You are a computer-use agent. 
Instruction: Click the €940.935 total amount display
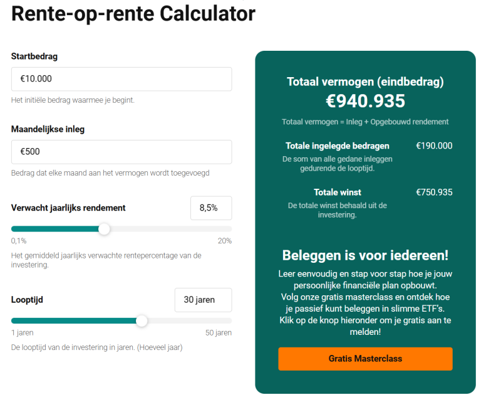click(365, 101)
